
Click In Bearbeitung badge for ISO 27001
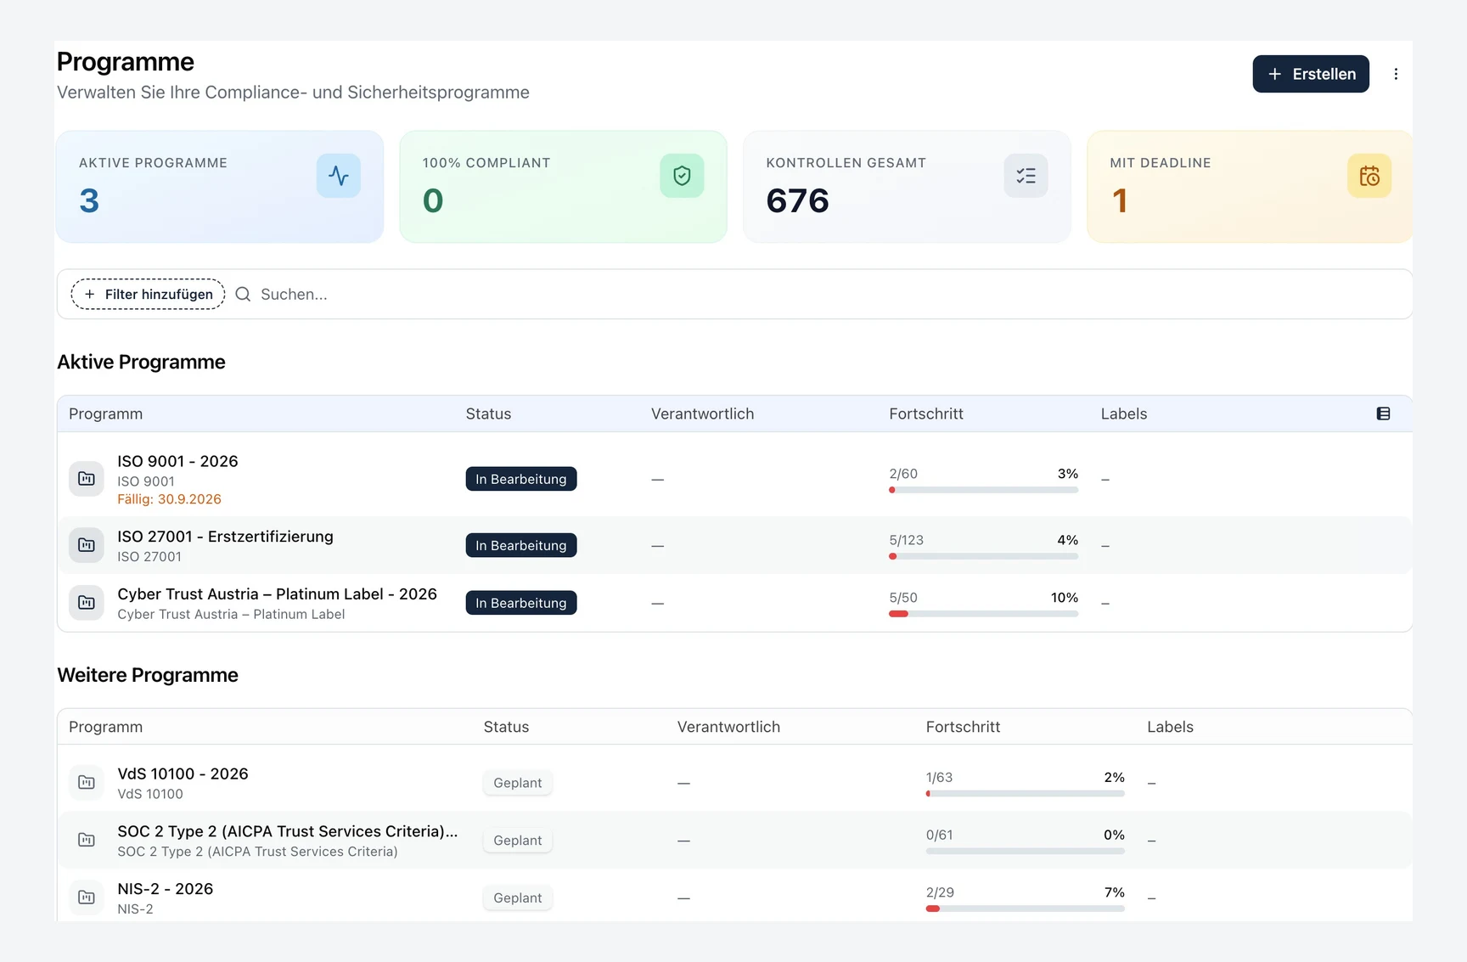[521, 545]
